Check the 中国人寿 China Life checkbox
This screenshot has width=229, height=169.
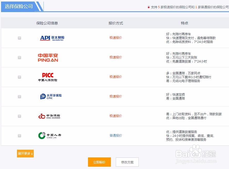pyautogui.click(x=19, y=136)
